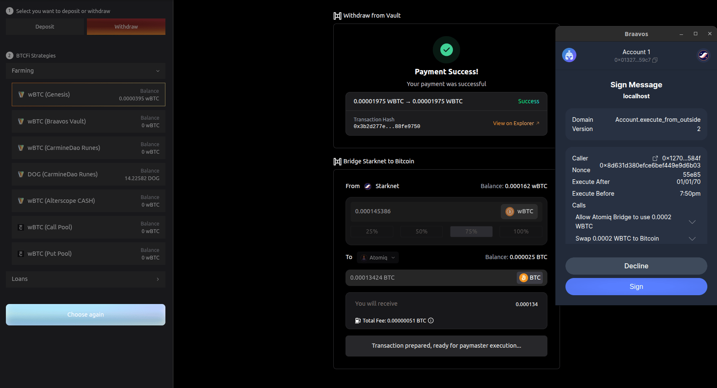Click the Balance: 0.000025 BTC text
Screen dimensions: 717x388
516,257
